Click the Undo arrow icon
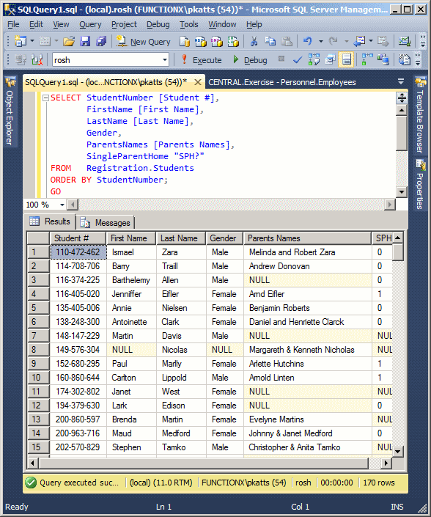The image size is (431, 517). point(307,42)
